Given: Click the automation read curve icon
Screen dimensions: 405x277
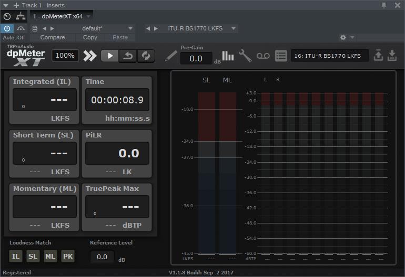Looking at the screenshot, I should click(x=21, y=28).
